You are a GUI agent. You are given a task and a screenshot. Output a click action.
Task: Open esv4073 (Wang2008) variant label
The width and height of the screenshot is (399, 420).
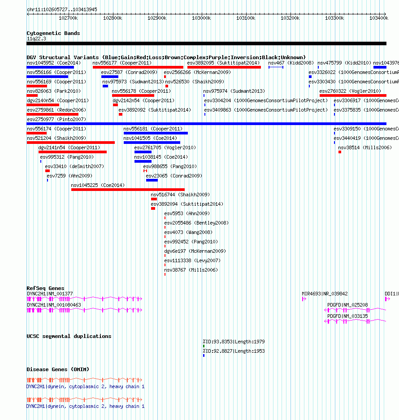[x=188, y=232]
